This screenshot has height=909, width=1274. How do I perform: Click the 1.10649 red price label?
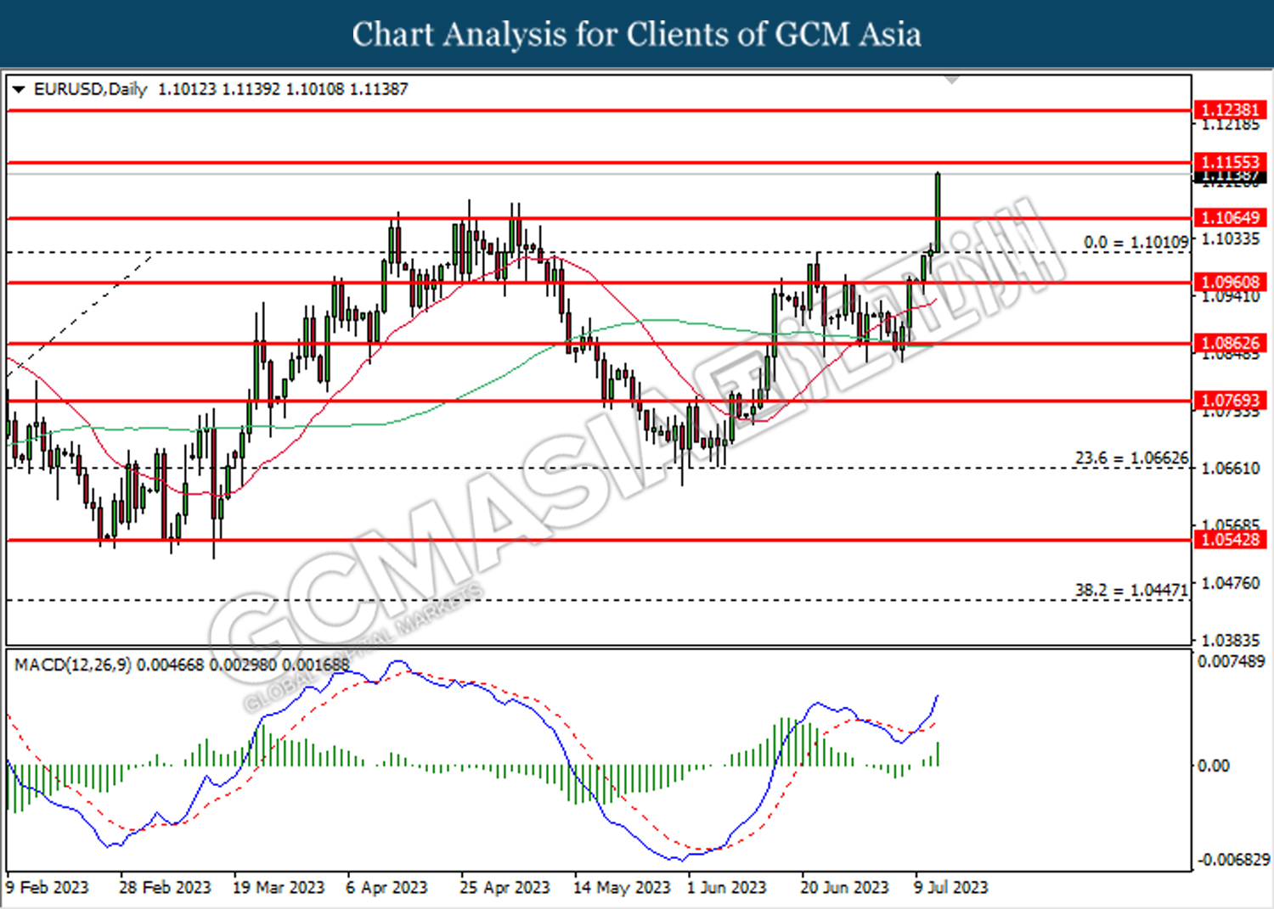(1231, 218)
